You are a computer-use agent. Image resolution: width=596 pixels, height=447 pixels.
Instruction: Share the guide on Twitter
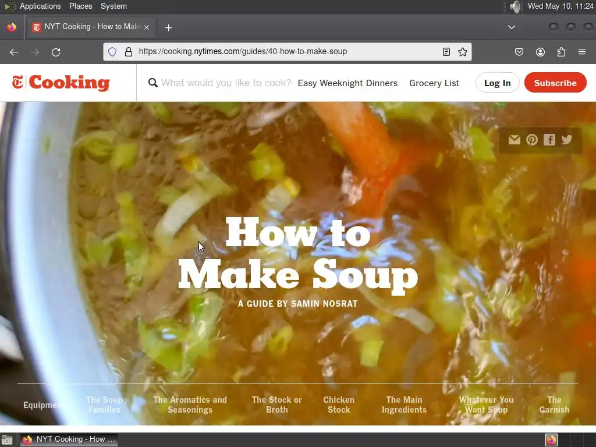(566, 140)
